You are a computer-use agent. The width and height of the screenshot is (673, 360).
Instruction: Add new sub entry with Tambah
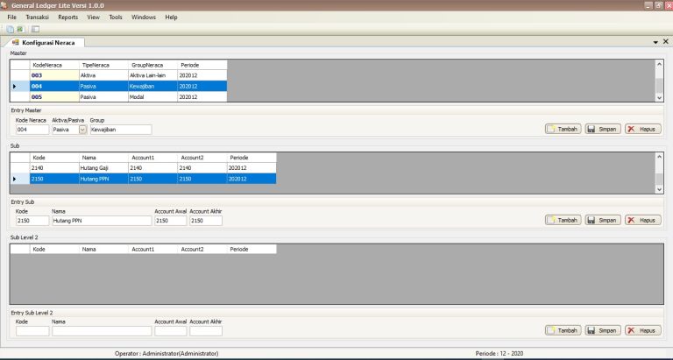(x=563, y=220)
